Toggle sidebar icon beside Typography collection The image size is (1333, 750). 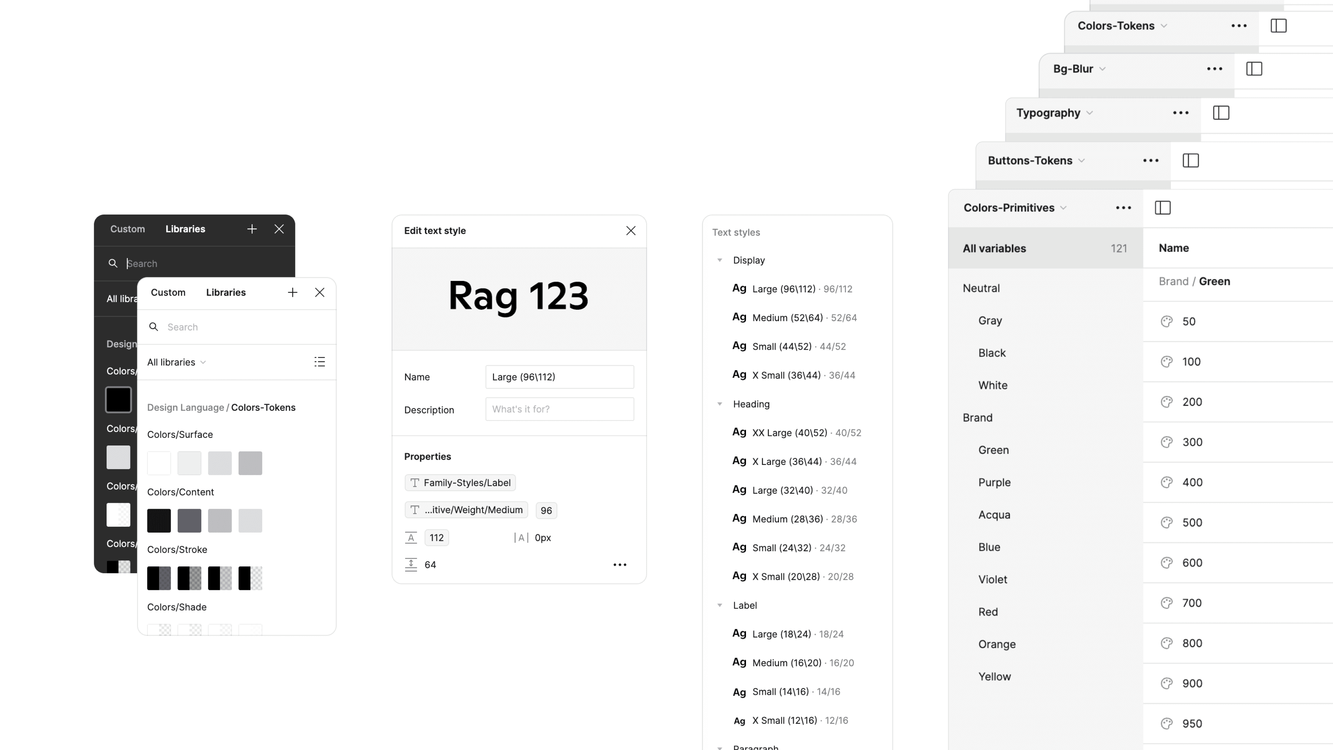[1221, 113]
